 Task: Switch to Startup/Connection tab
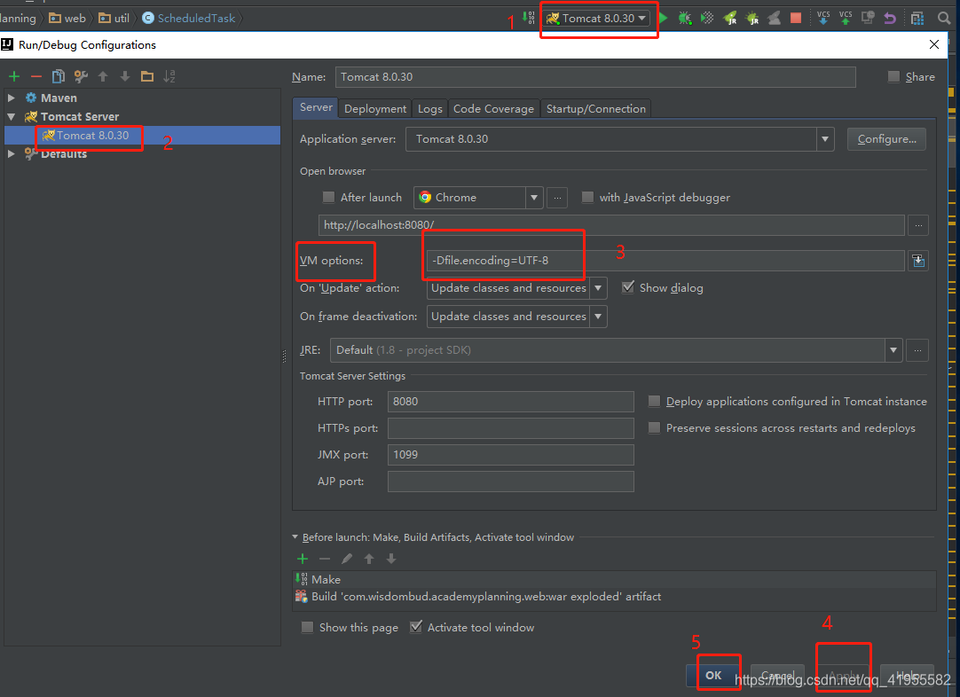click(x=595, y=108)
